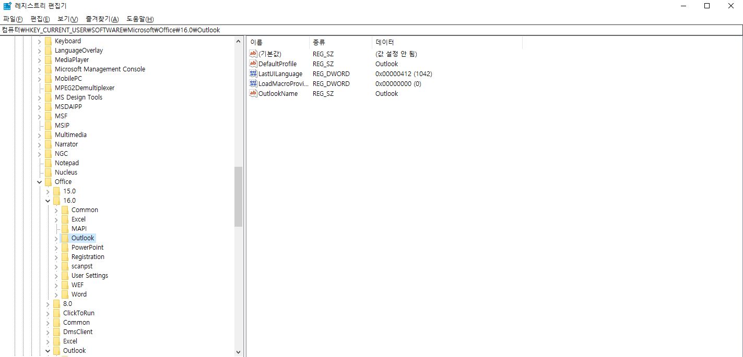The width and height of the screenshot is (743, 357).
Task: Select the bottom Outlook key below Excel
Action: tap(74, 351)
